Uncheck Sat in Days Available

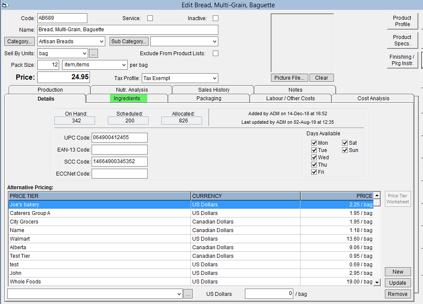(x=345, y=143)
